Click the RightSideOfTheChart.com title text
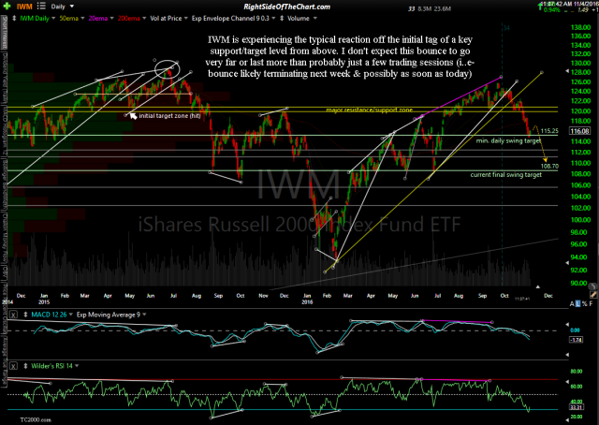This screenshot has height=425, width=599. (286, 7)
